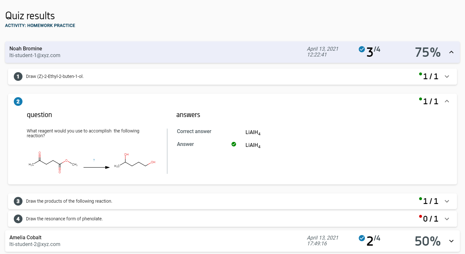The height and width of the screenshot is (254, 465).
Task: Collapse Noah Bromine's quiz results
Action: [x=451, y=52]
